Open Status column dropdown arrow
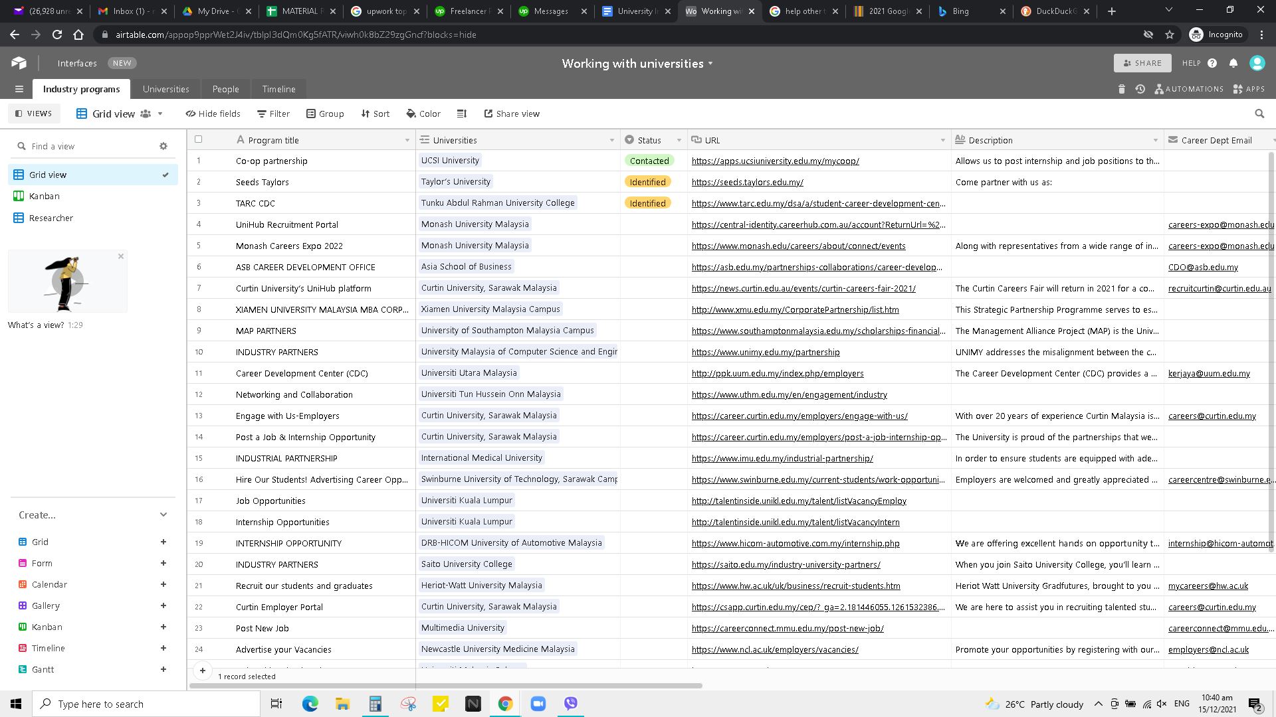1276x717 pixels. [679, 140]
